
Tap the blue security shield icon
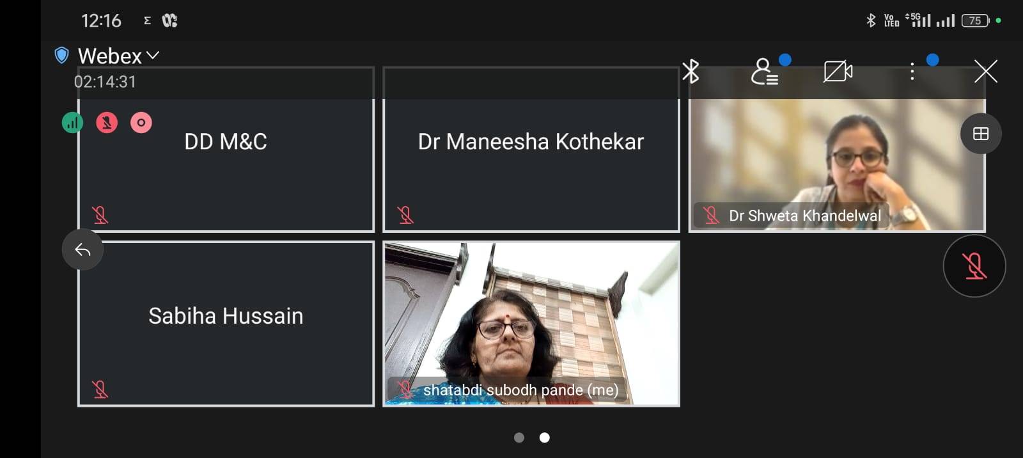(61, 55)
